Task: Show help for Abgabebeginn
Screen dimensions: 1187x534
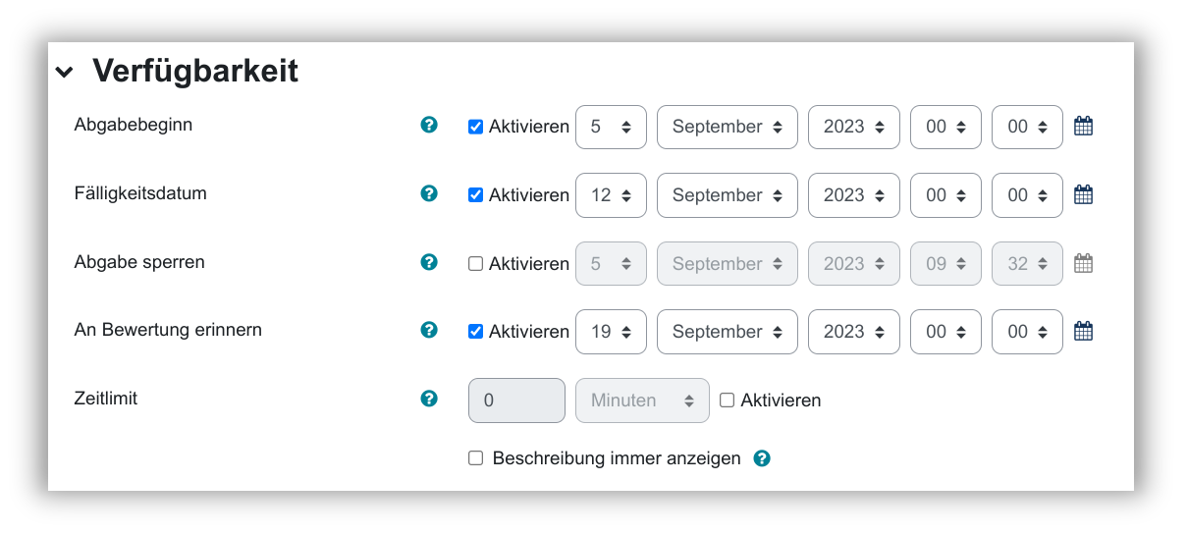Action: point(429,125)
